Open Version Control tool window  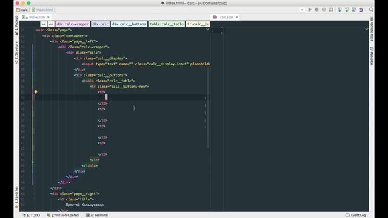click(63, 216)
